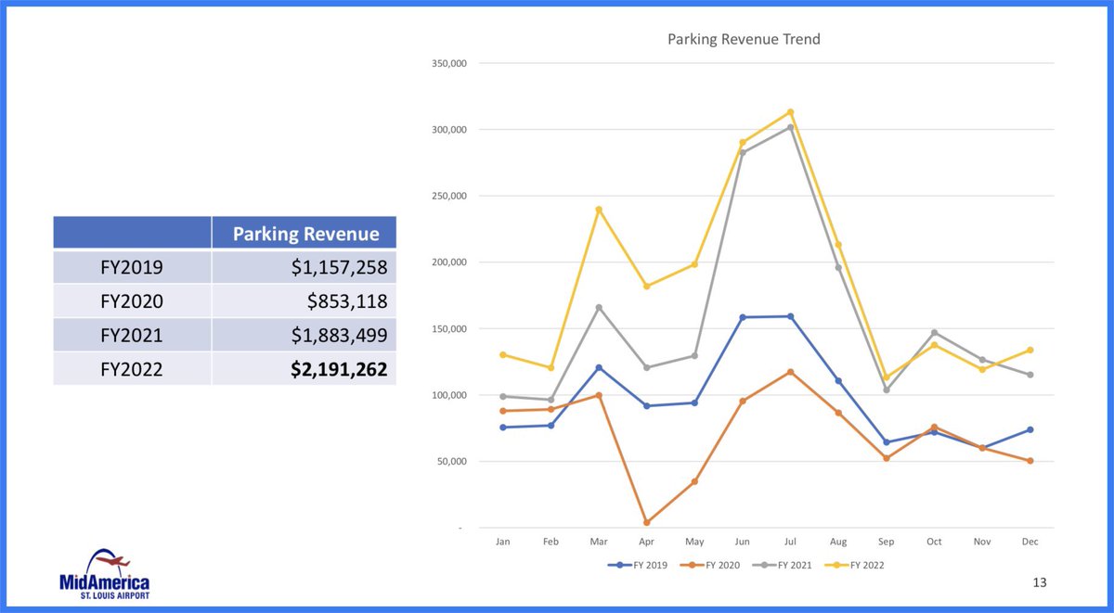Select the FY2020 row label
This screenshot has width=1114, height=613.
point(132,301)
